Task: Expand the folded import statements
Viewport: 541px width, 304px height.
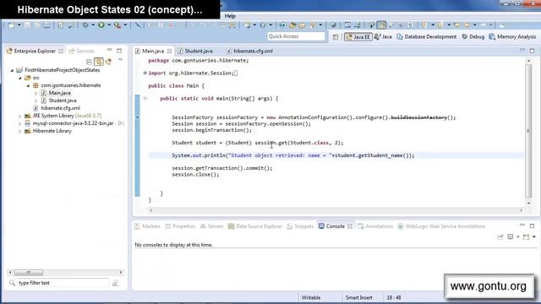Action: 145,73
